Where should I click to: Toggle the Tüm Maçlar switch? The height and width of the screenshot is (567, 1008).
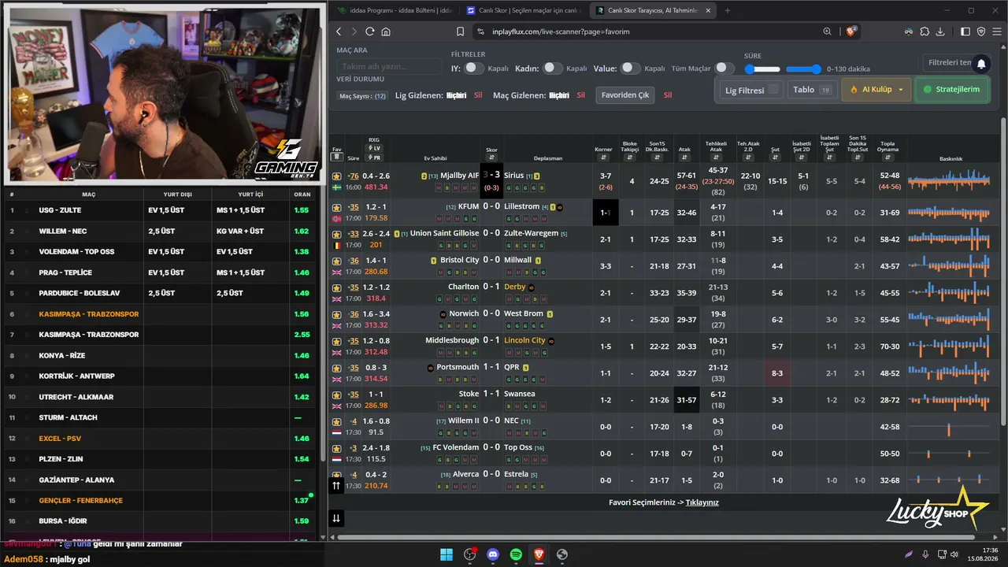(x=724, y=69)
